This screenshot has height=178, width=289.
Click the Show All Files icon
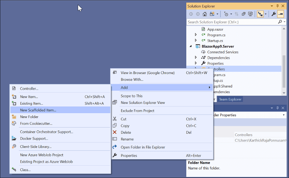(251, 14)
